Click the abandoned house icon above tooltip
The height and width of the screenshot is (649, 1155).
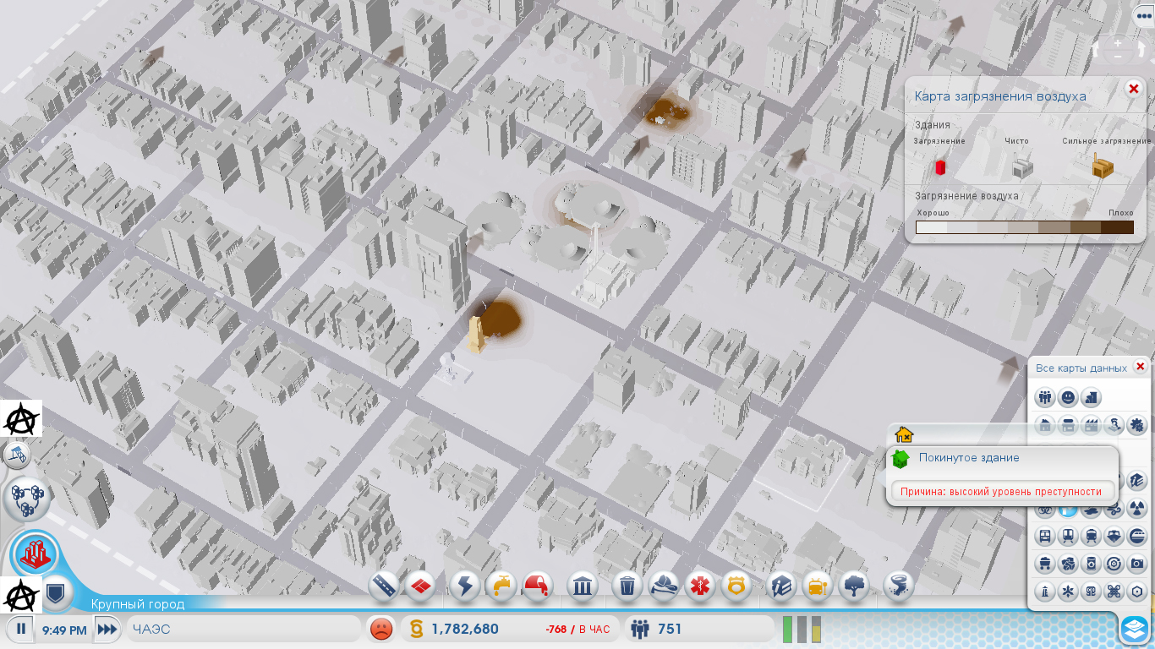tap(904, 434)
